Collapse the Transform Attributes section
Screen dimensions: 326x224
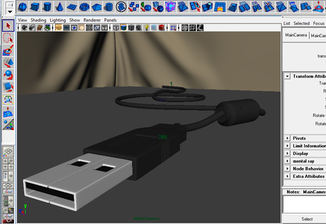287,76
